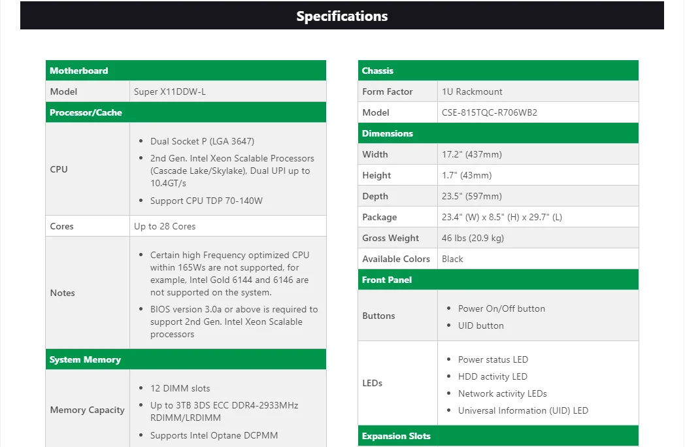Click the Available Colors row label
This screenshot has height=447, width=685.
coord(396,259)
